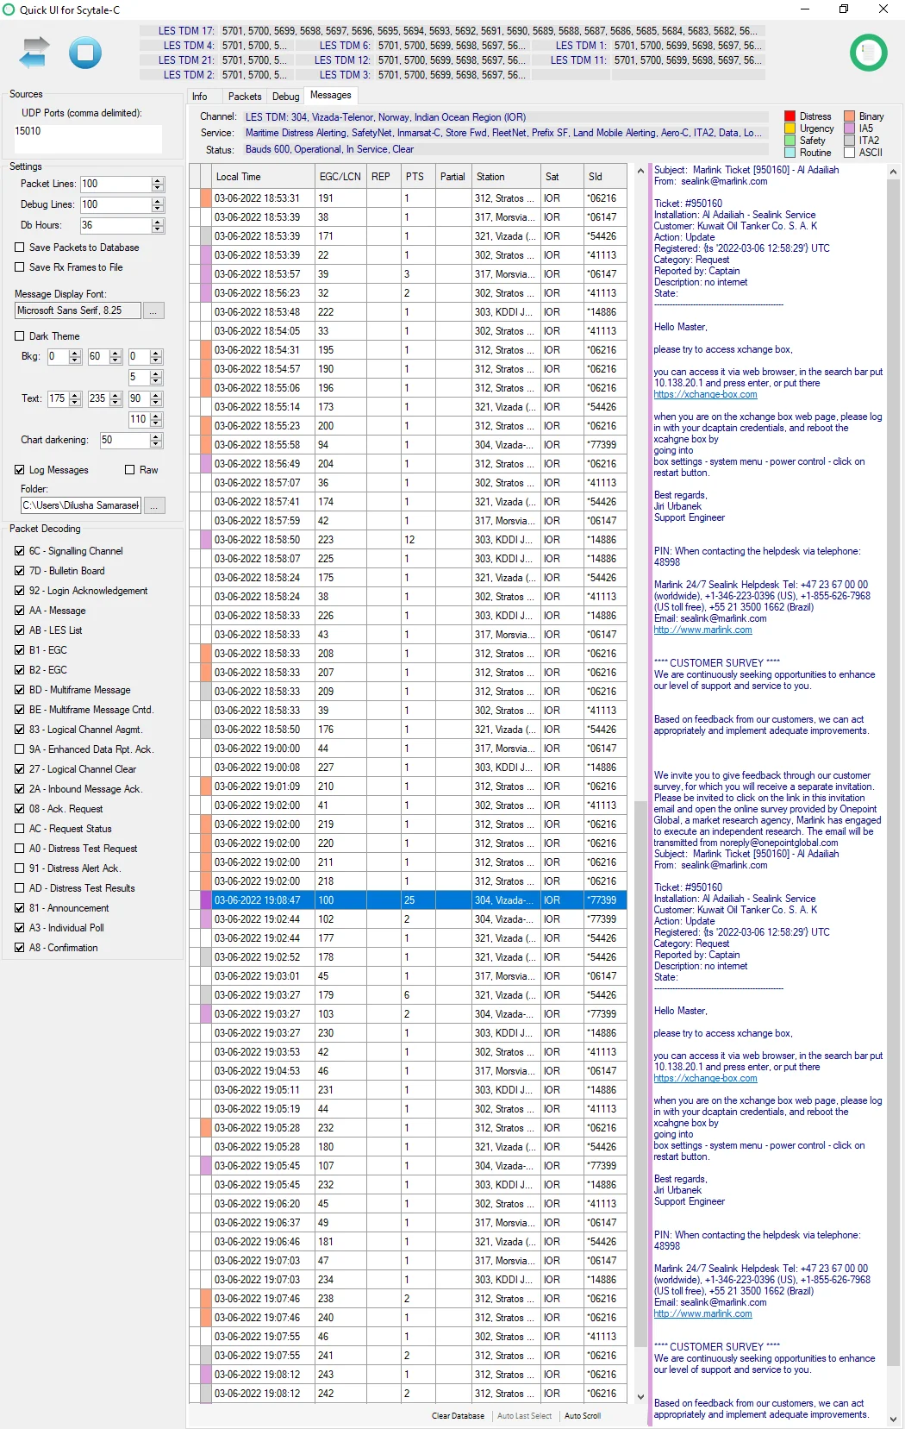Adjust the Text color 235 spinner
Viewport: 905px width, 1429px height.
(x=115, y=399)
